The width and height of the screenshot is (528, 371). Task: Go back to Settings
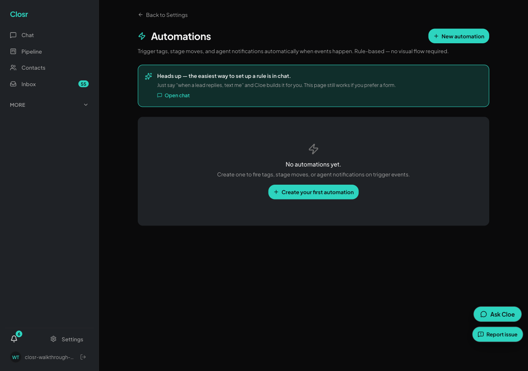pos(163,15)
